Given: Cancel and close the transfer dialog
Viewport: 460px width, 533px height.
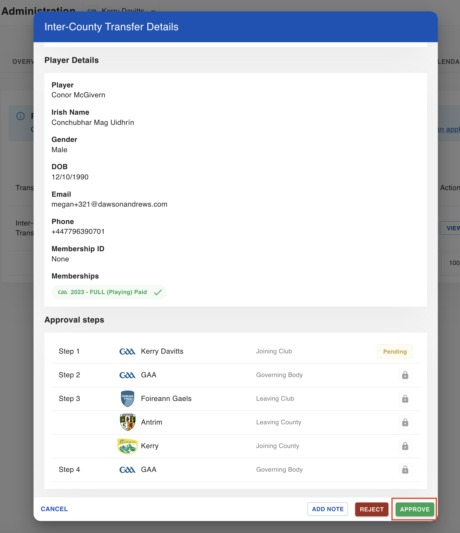Looking at the screenshot, I should [x=54, y=509].
